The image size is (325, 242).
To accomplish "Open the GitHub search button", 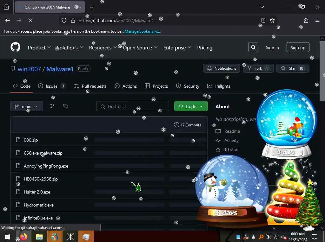I will (x=253, y=48).
